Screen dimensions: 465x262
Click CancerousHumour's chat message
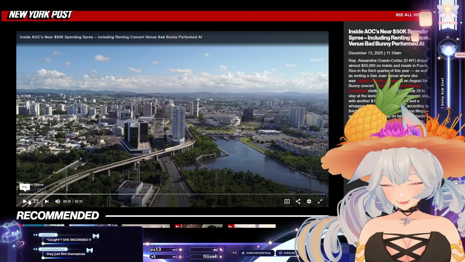pyautogui.click(x=66, y=254)
